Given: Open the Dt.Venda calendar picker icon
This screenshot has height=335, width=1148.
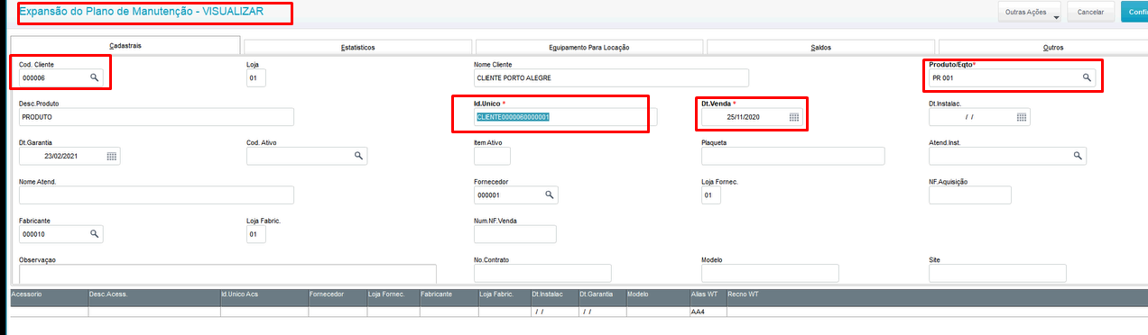Looking at the screenshot, I should tap(794, 117).
